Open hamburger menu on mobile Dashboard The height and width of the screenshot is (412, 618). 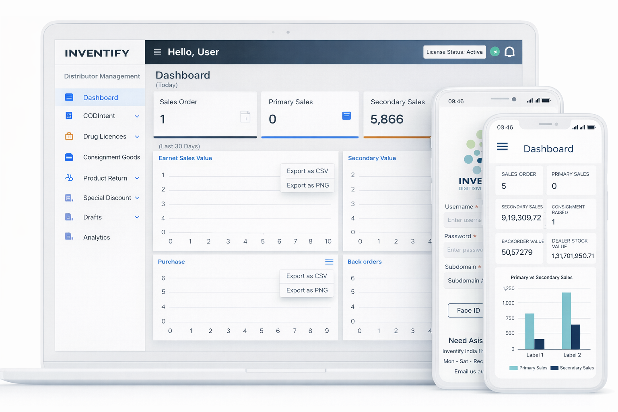tap(502, 147)
